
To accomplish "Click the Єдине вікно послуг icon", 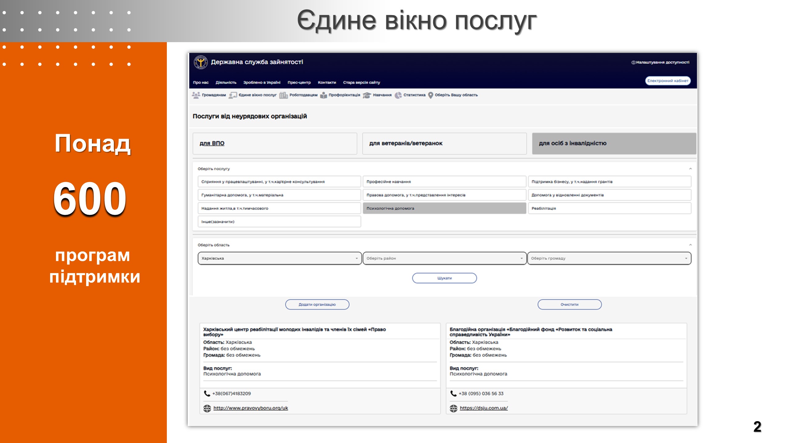I will tap(233, 95).
